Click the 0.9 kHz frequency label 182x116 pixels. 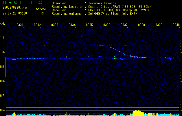click(2, 67)
